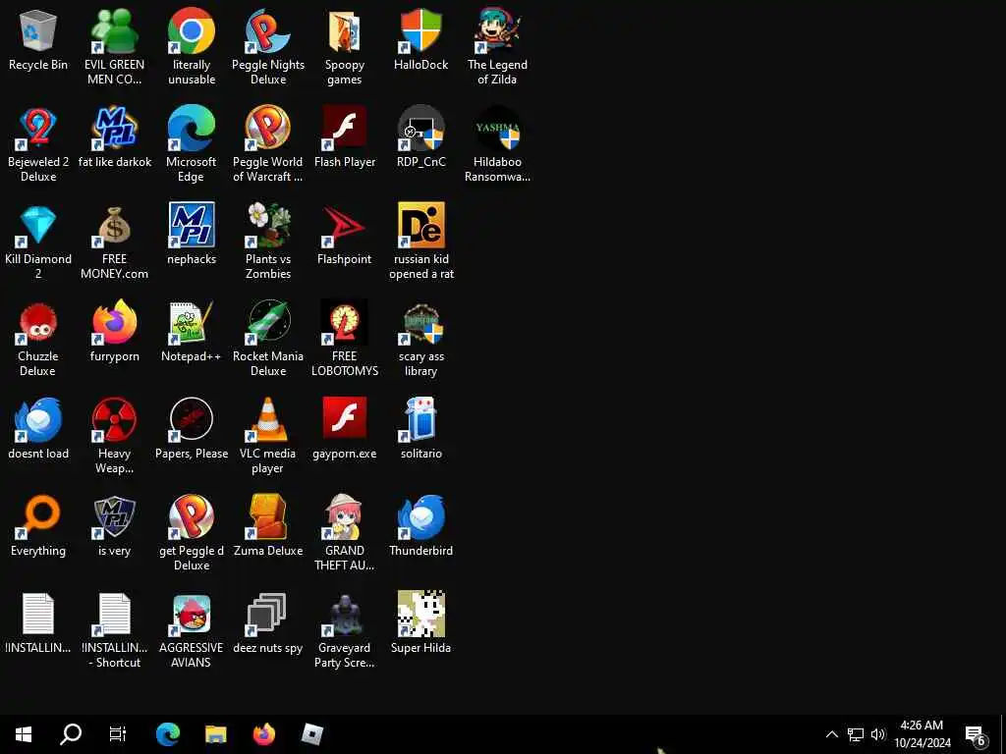The width and height of the screenshot is (1006, 754).
Task: Select the AGGRESSIVE AVIANS red bird icon
Action: click(192, 615)
